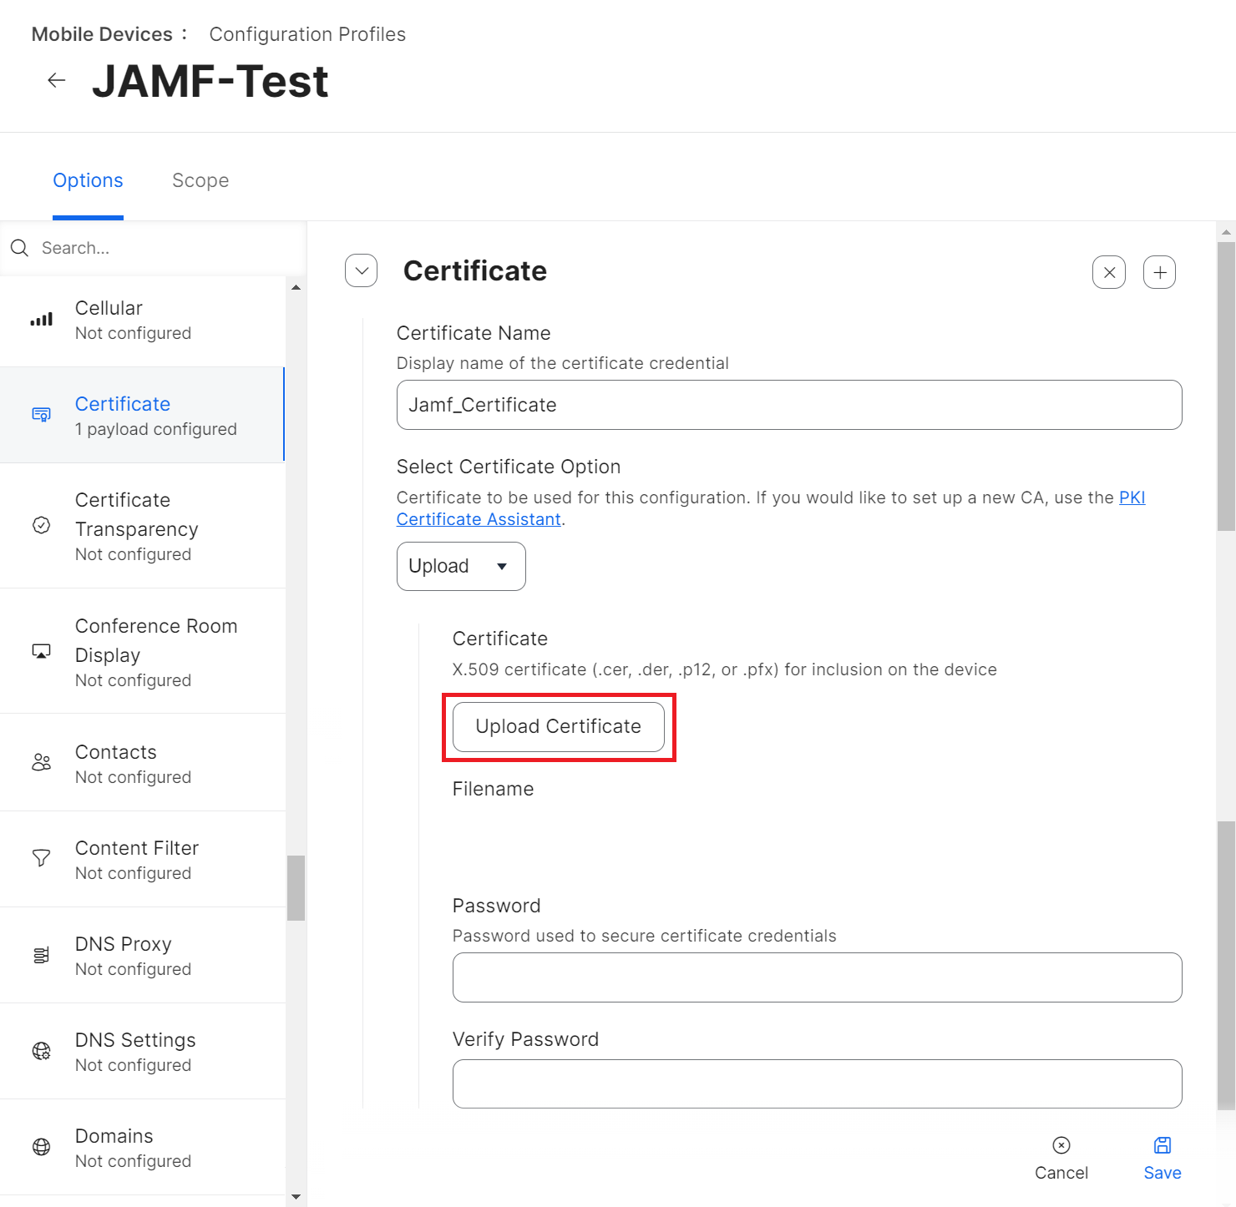
Task: Open Certificate Transparency payload icon
Action: point(42,526)
